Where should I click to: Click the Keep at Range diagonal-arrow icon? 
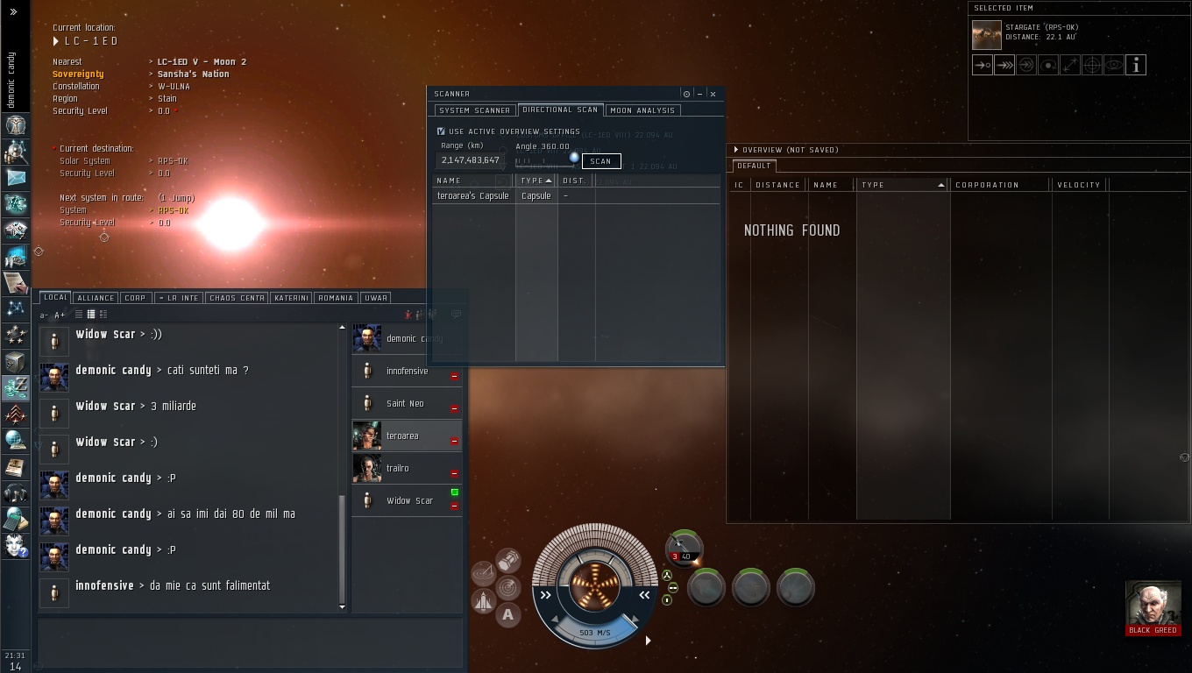(1070, 65)
